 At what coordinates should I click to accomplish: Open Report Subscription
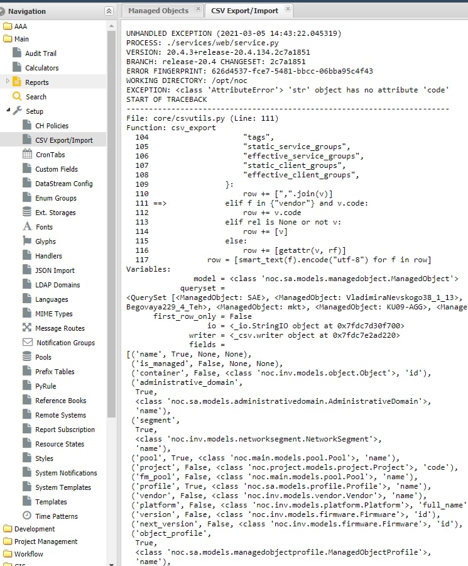pyautogui.click(x=65, y=430)
